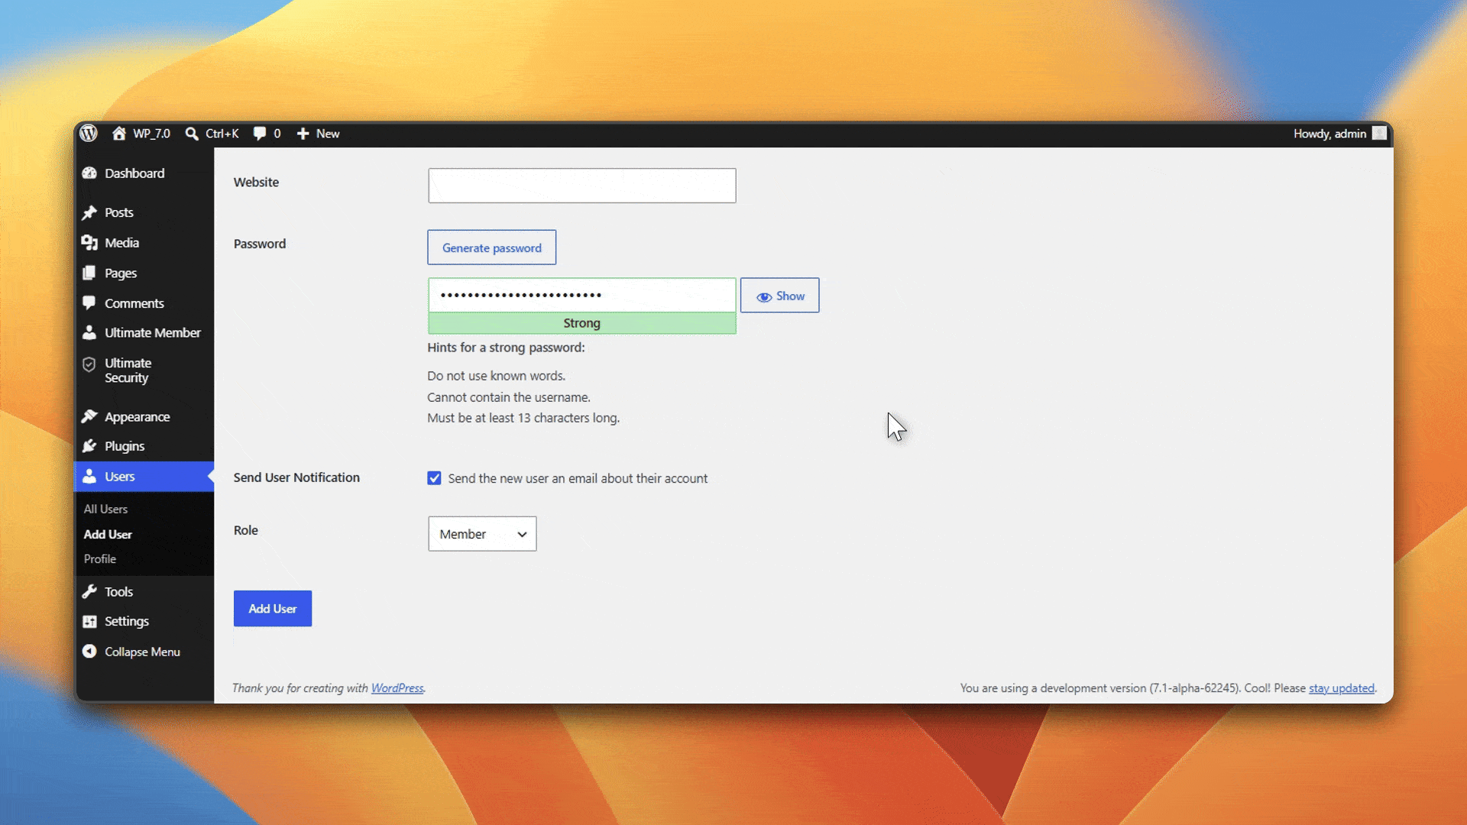
Task: Open the Role dropdown set to Member
Action: pos(482,534)
